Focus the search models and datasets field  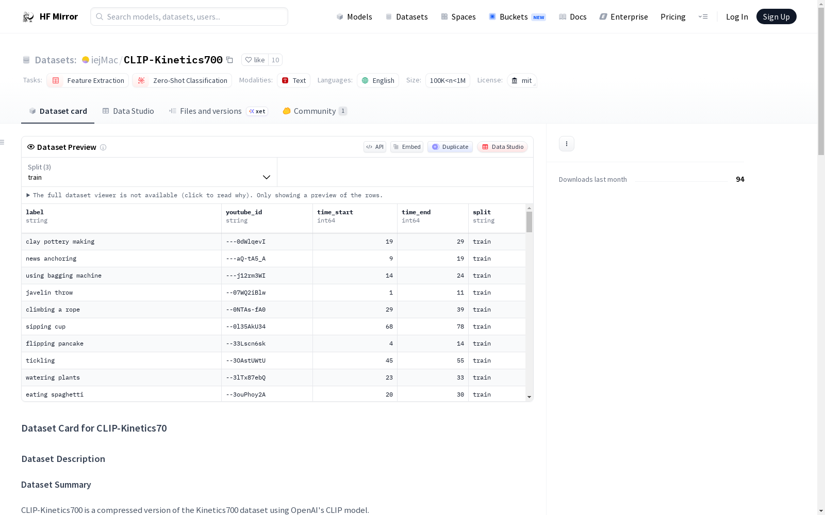[x=189, y=16]
